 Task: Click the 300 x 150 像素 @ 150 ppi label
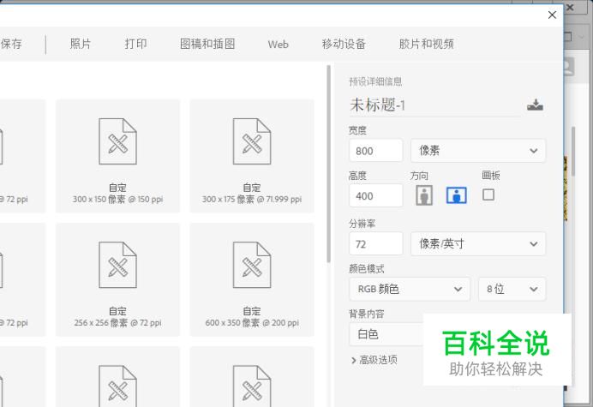117,199
